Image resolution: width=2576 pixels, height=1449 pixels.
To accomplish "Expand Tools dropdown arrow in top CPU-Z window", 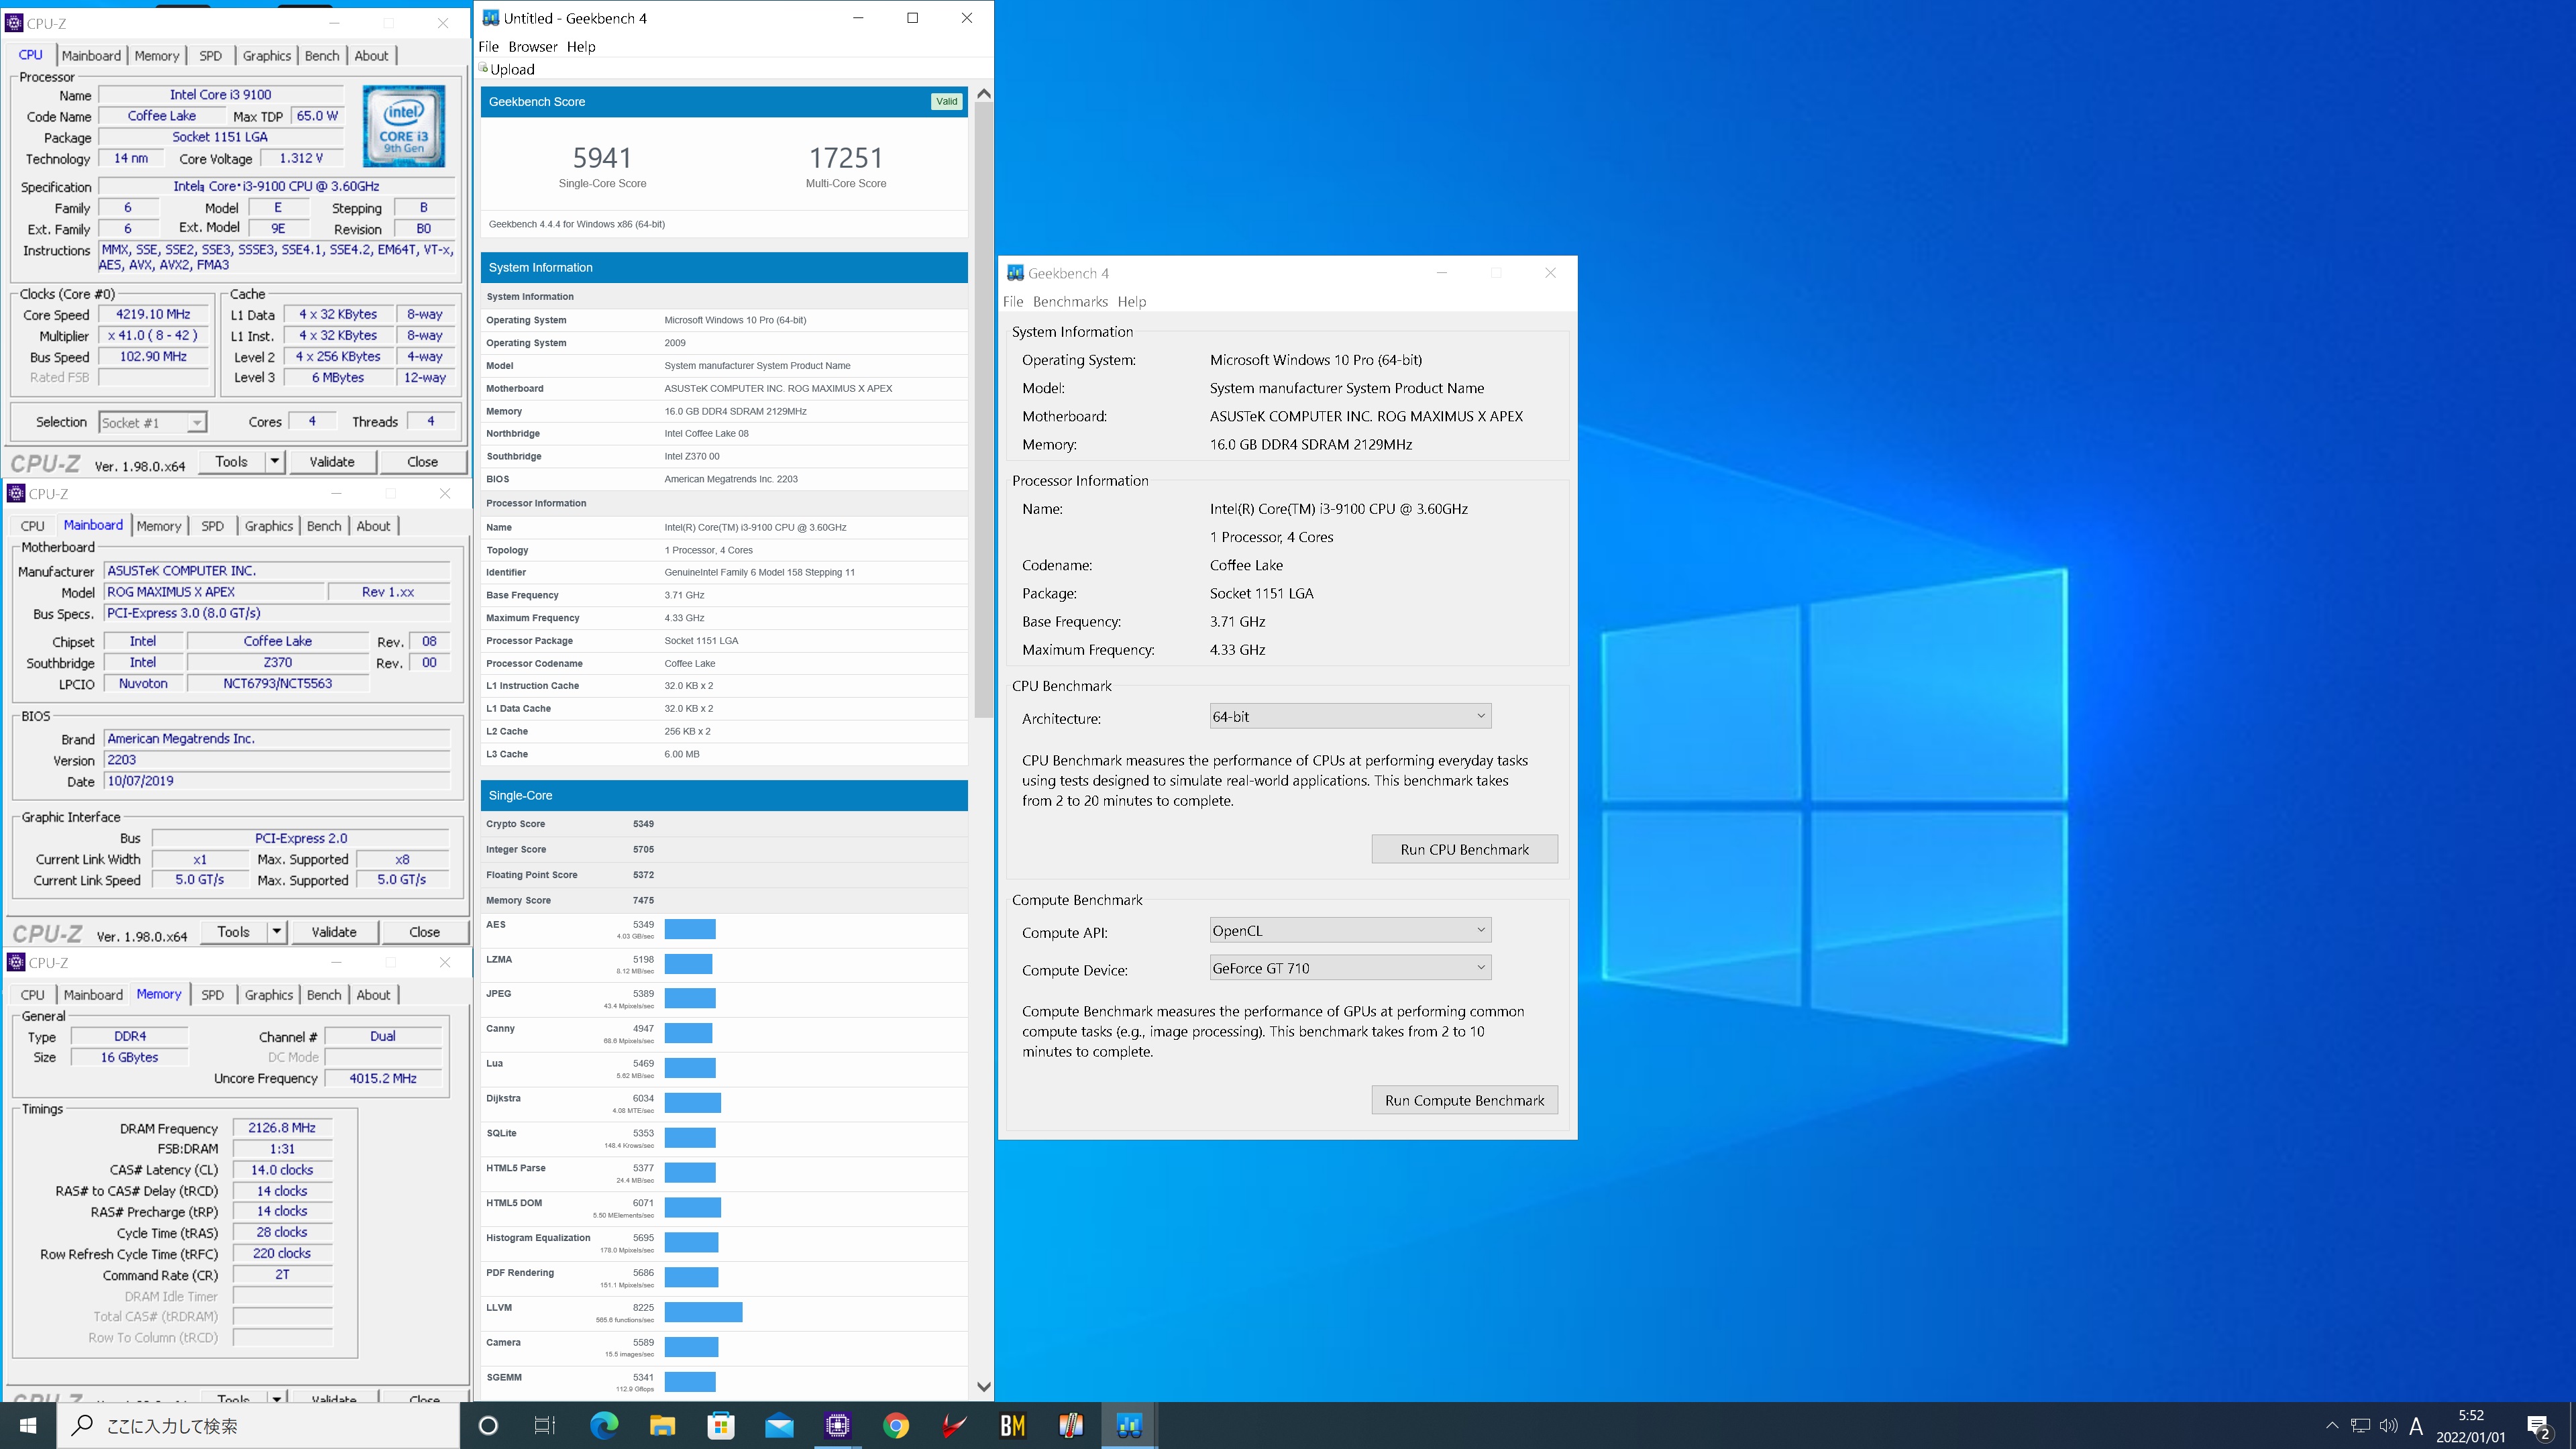I will 274,461.
